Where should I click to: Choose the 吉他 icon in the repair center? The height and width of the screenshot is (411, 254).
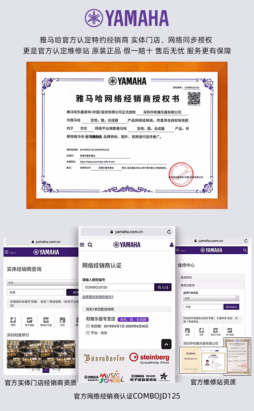point(187,331)
